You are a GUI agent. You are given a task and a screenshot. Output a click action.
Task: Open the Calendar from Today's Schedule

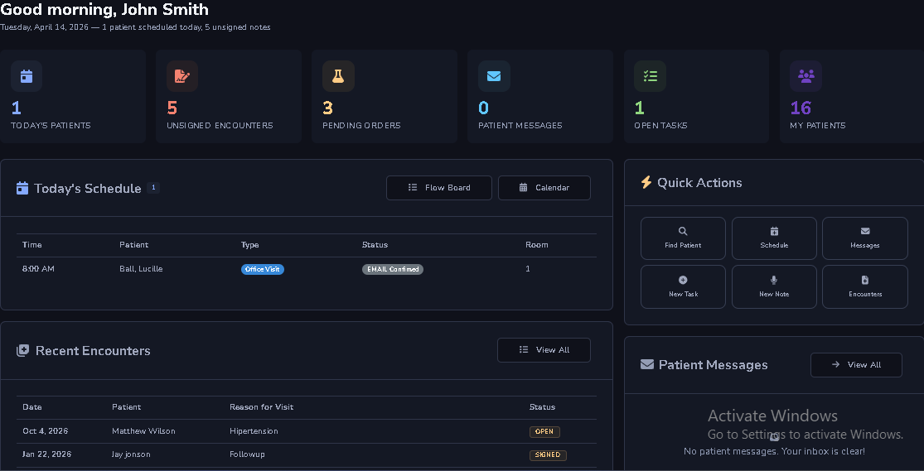tap(544, 188)
